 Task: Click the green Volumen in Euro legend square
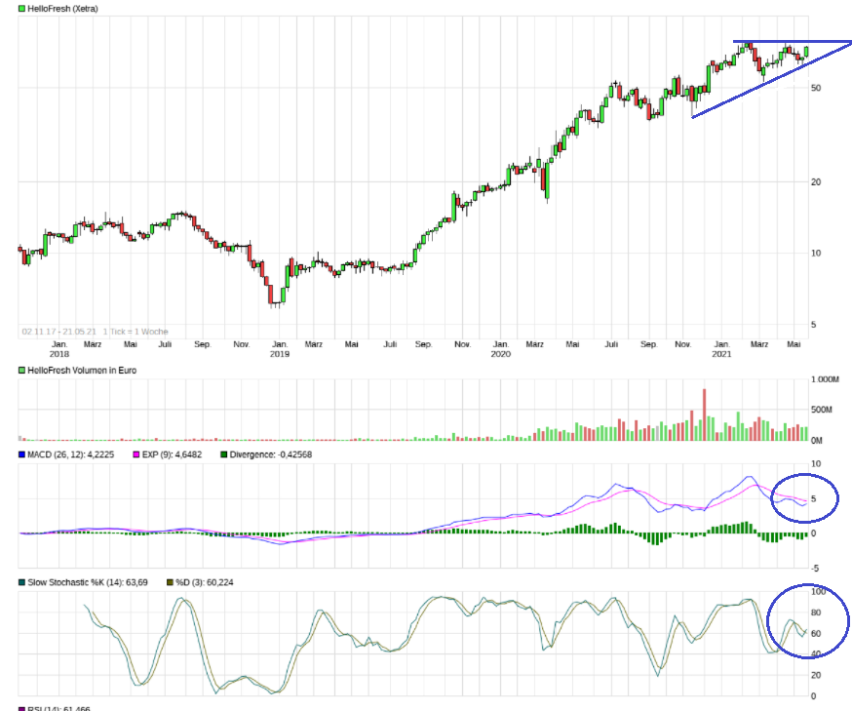pyautogui.click(x=21, y=371)
